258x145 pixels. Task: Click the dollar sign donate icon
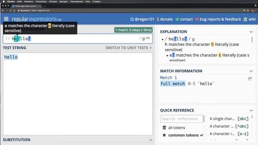pyautogui.click(x=158, y=19)
